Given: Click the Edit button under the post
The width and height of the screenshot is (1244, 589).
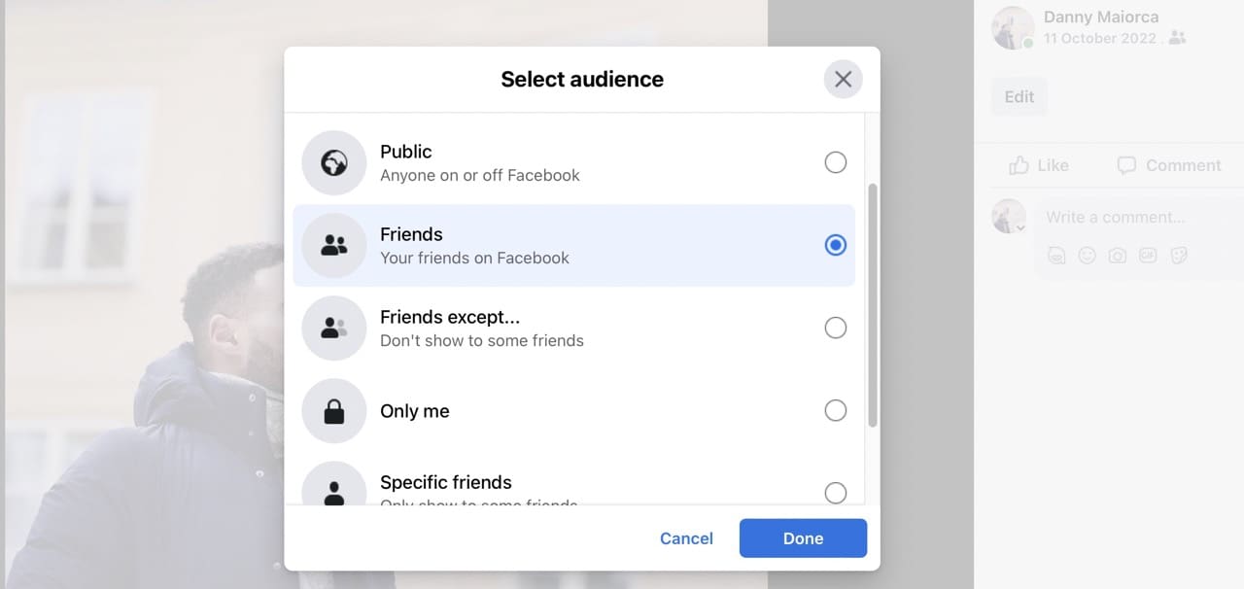Looking at the screenshot, I should tap(1019, 96).
